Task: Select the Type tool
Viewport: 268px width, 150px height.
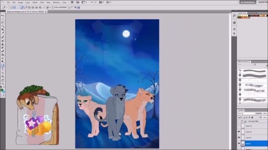Action: [3, 69]
